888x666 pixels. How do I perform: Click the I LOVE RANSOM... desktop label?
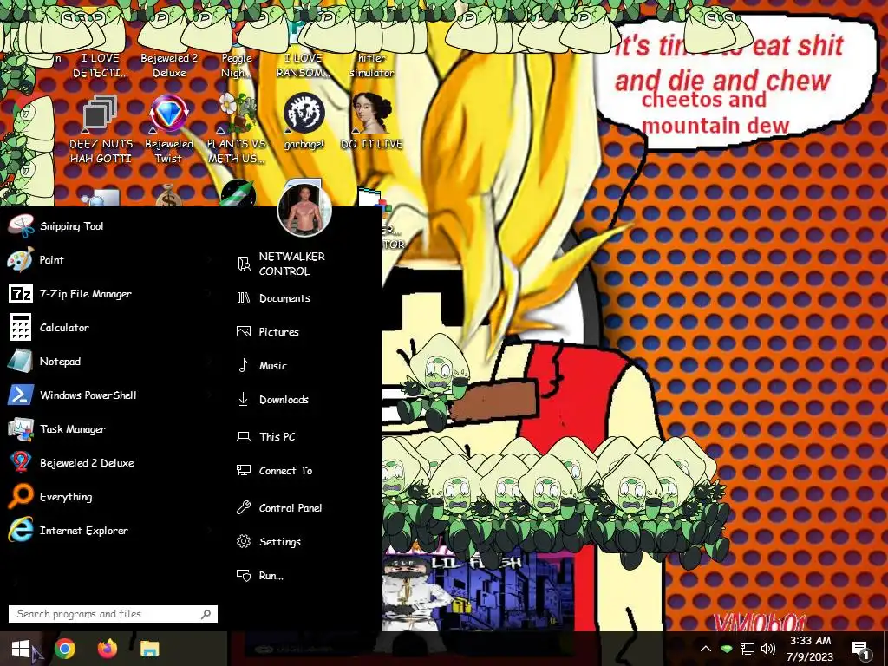pos(304,66)
